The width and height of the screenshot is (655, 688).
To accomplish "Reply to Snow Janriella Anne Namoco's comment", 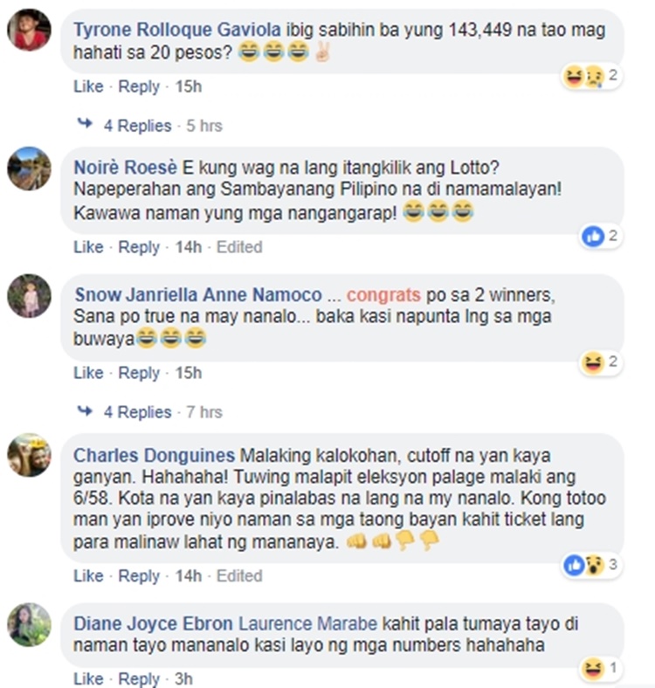I will coord(139,373).
